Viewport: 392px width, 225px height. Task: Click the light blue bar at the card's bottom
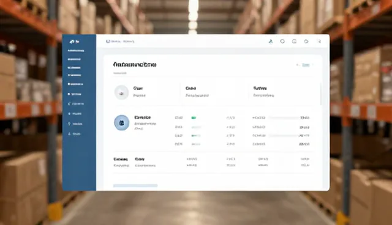(135, 186)
